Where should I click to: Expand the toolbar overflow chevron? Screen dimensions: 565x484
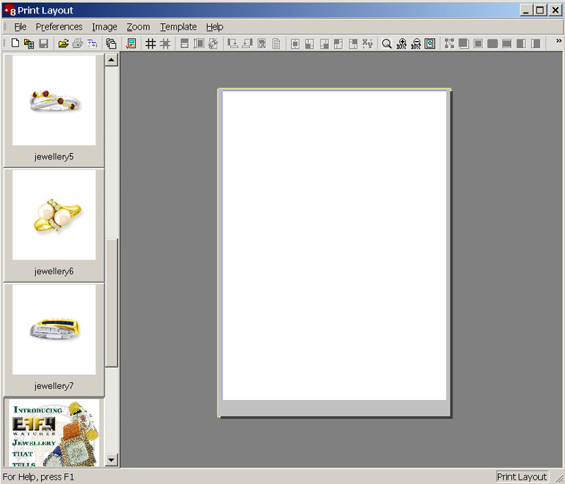(558, 42)
